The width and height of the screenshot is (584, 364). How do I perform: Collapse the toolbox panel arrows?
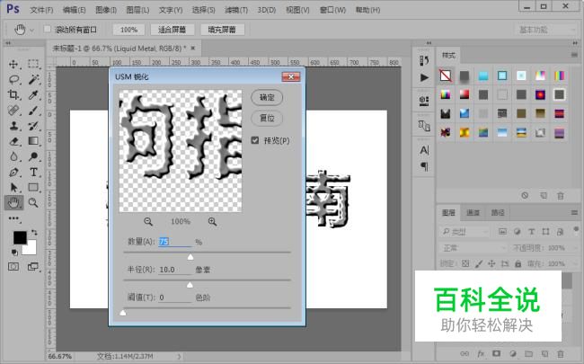[8, 43]
